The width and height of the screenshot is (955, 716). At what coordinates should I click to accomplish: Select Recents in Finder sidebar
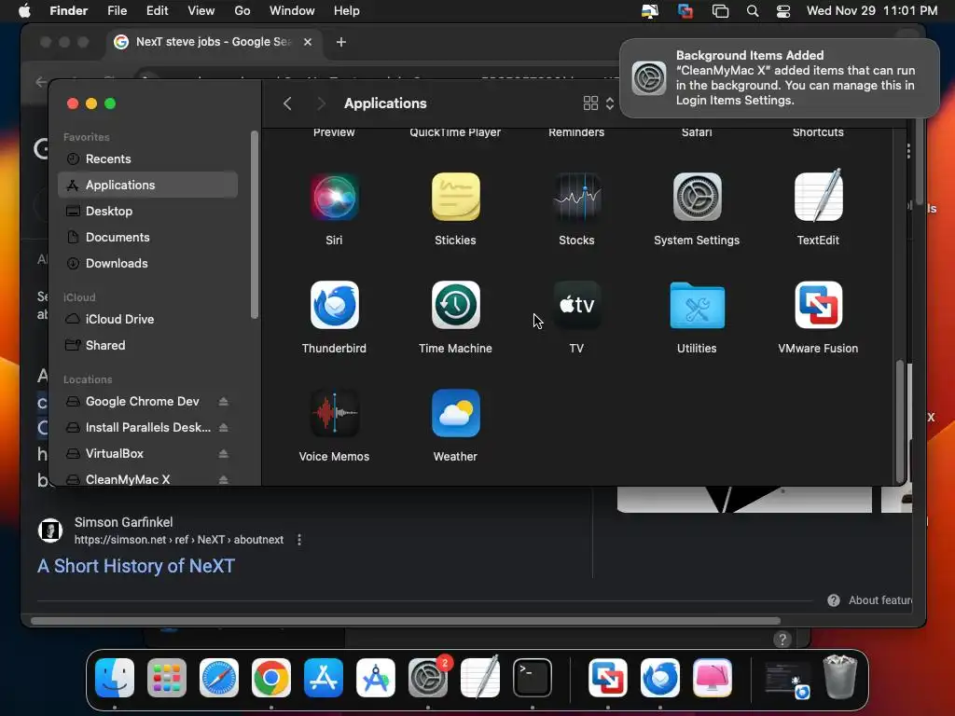click(x=148, y=158)
